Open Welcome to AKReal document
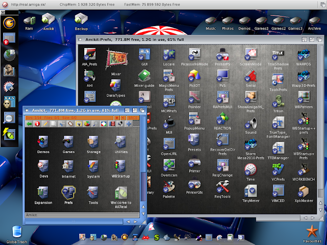Viewport: 327px width, 245px height. tap(121, 193)
